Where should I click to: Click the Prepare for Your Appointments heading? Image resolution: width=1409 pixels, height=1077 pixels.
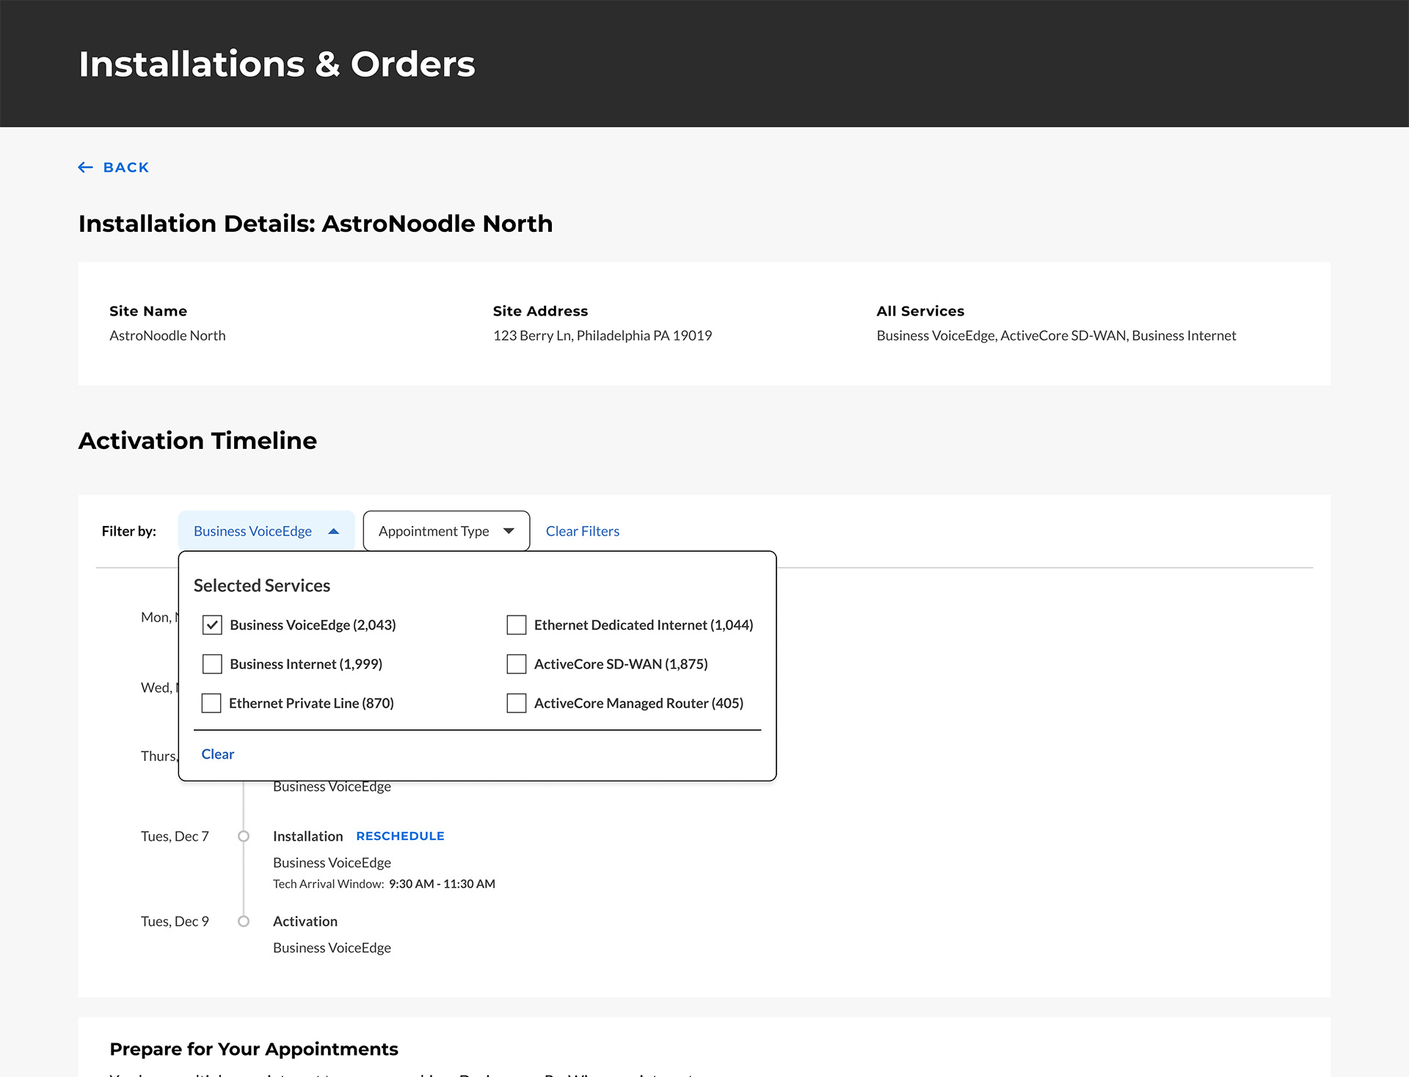tap(254, 1049)
